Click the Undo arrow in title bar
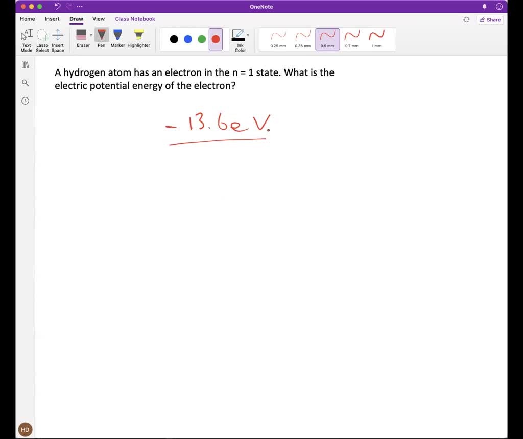 coord(58,7)
